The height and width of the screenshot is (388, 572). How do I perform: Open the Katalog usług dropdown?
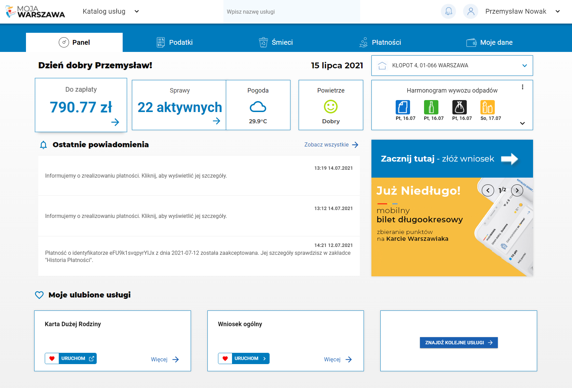click(110, 11)
